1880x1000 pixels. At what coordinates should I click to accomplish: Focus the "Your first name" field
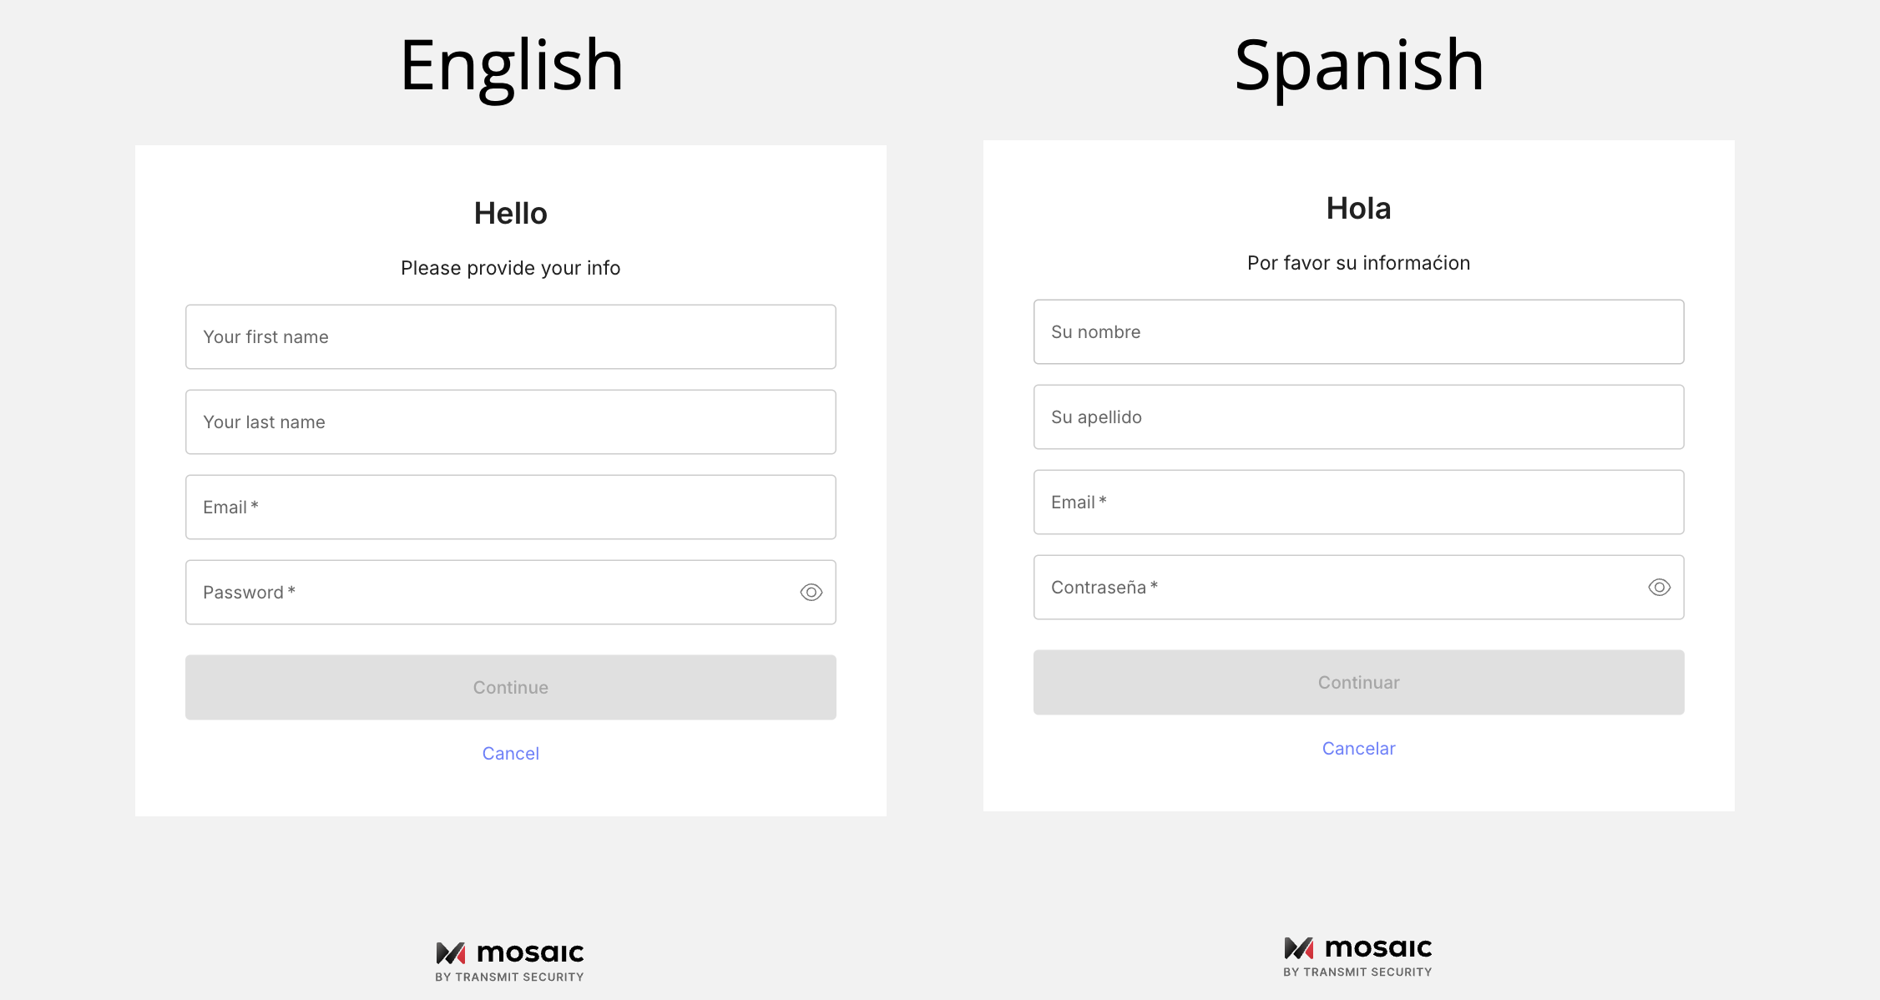pos(510,337)
